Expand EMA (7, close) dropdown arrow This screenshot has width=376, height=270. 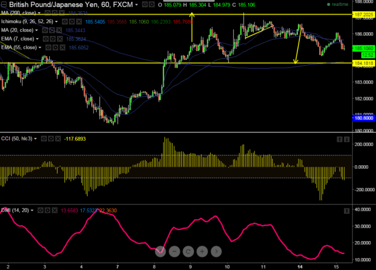37,39
